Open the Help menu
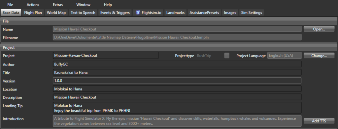338x129 pixels. click(108, 5)
